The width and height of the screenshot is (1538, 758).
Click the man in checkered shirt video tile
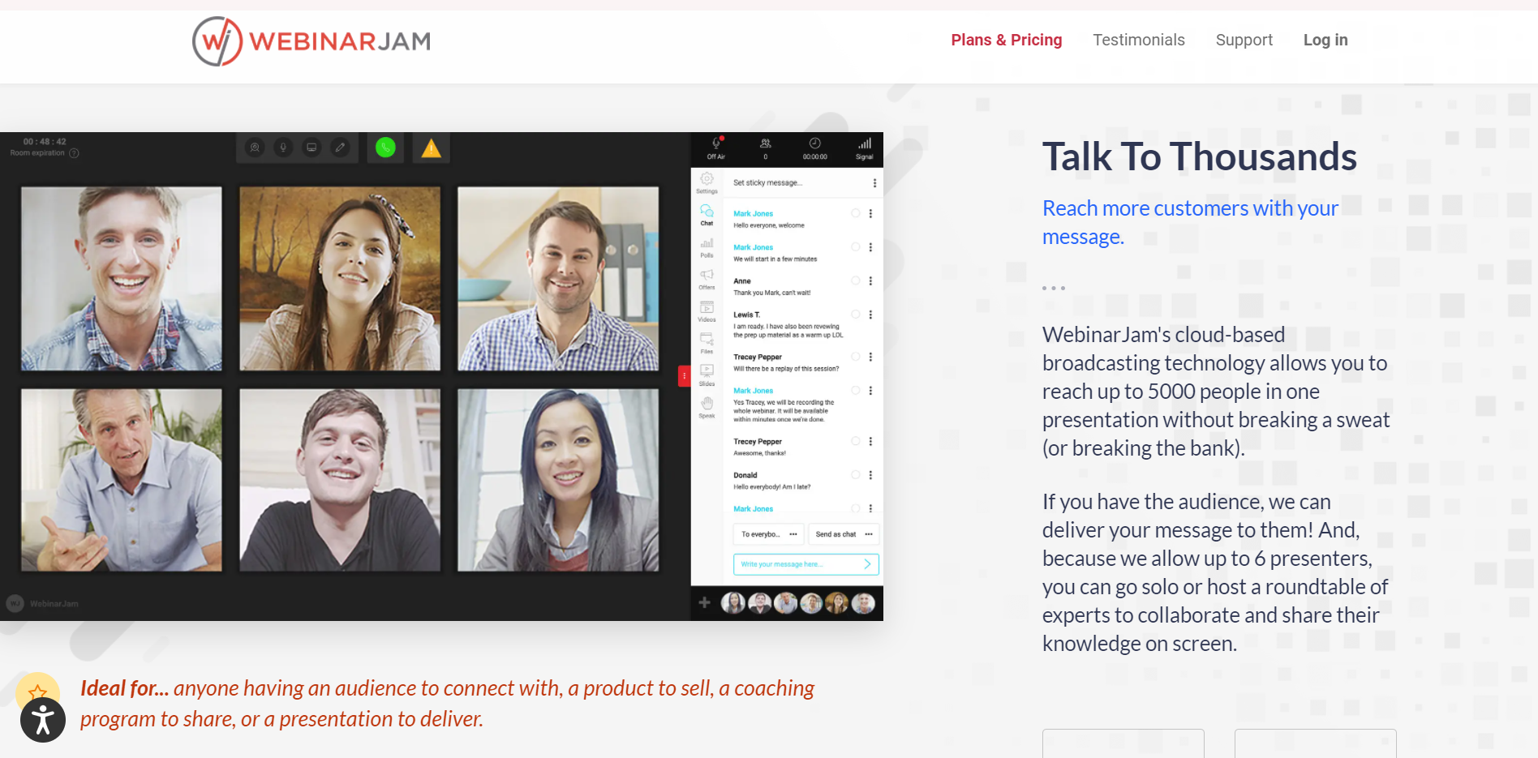click(558, 279)
